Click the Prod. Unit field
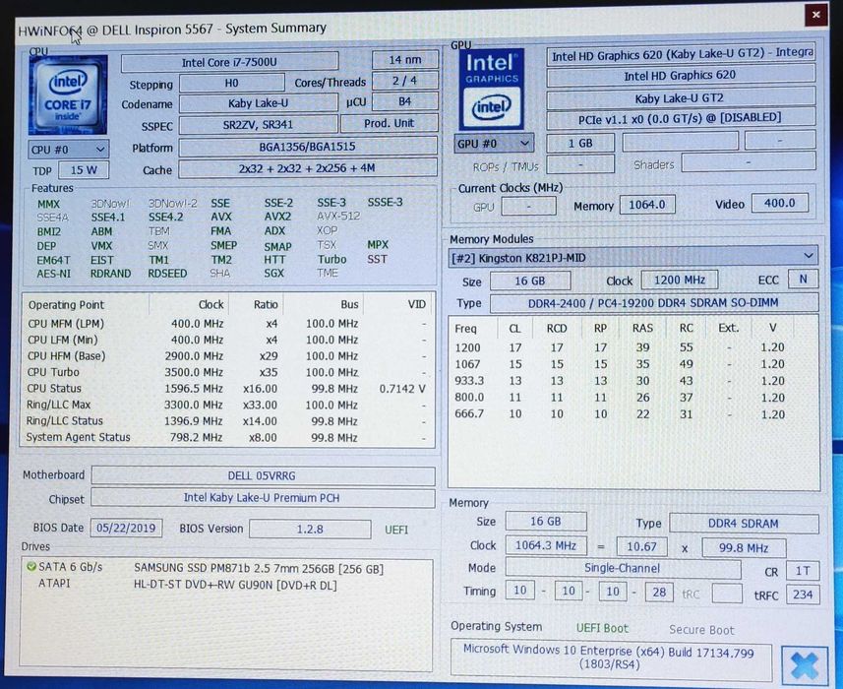The image size is (843, 689). (x=390, y=123)
